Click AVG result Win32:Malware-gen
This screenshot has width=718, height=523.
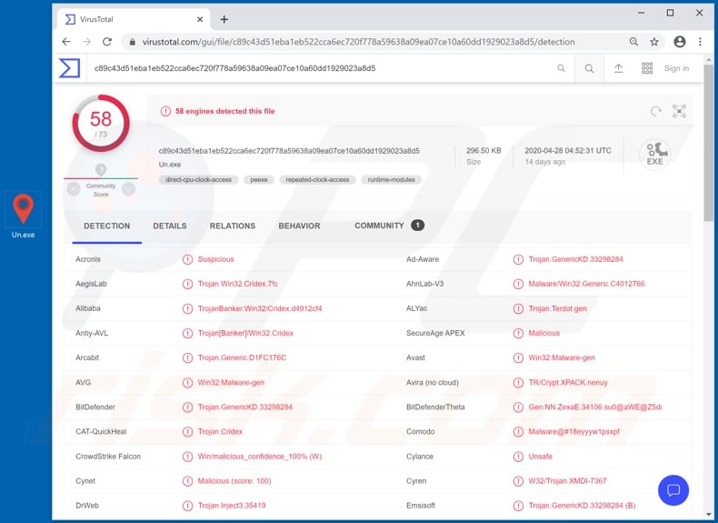pos(231,382)
